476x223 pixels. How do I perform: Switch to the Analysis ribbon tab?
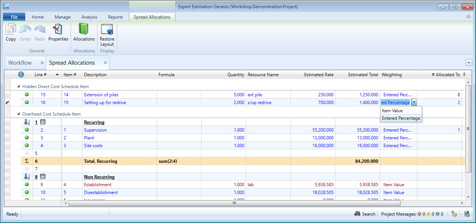click(89, 17)
